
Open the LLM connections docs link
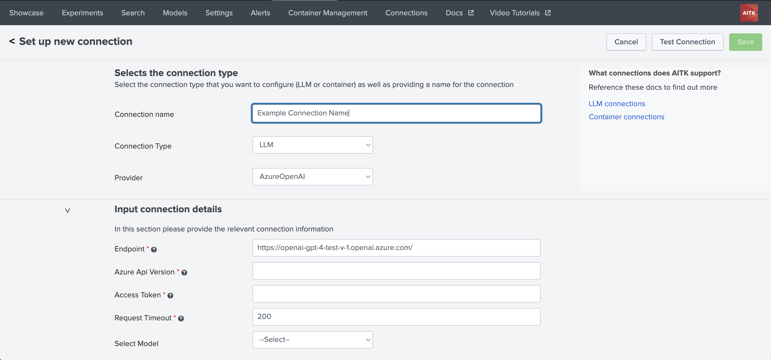[617, 104]
